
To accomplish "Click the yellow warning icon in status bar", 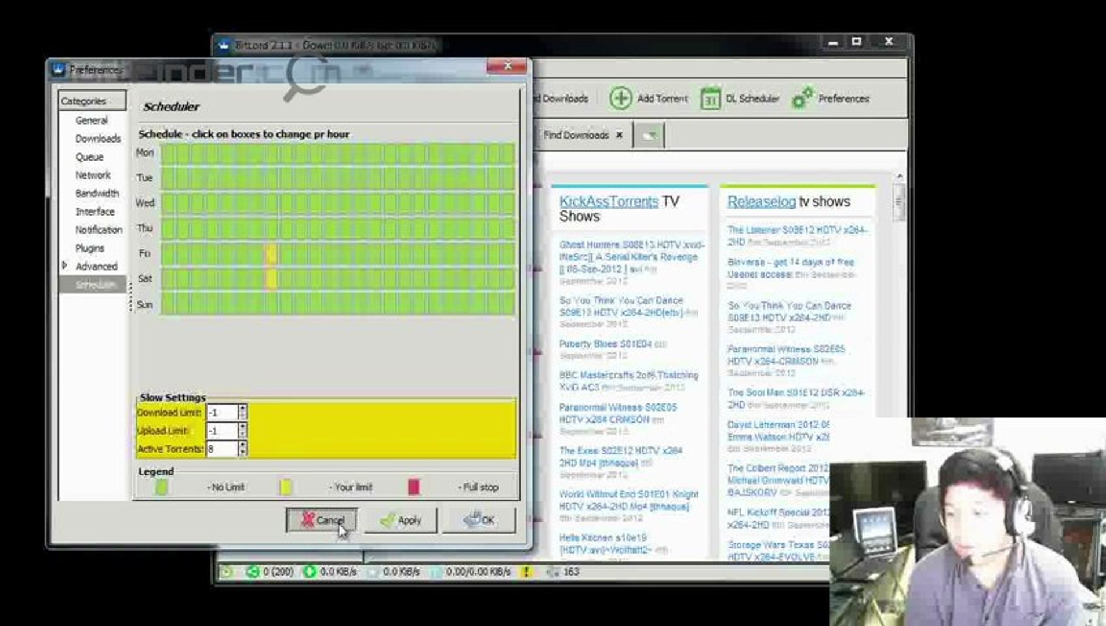I will [x=526, y=572].
